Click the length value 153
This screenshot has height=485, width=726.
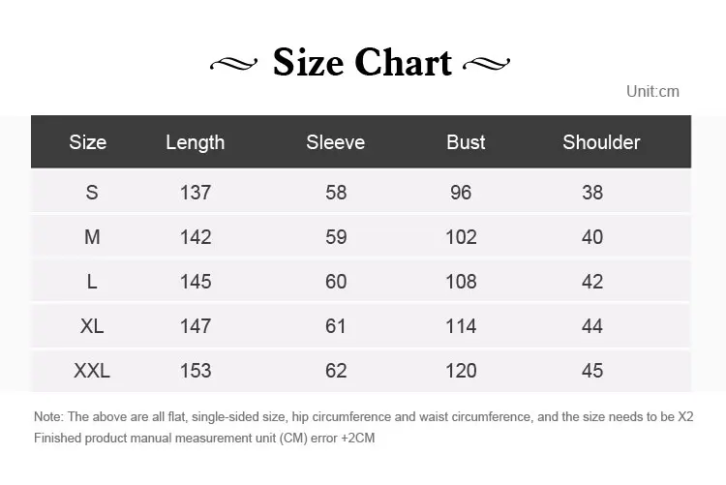[195, 371]
